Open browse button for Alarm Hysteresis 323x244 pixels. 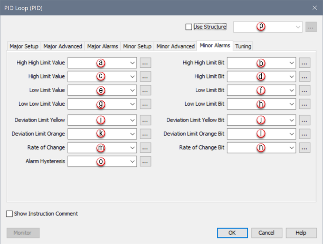(145, 162)
